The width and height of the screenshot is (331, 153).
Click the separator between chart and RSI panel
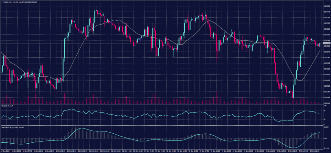point(162,104)
